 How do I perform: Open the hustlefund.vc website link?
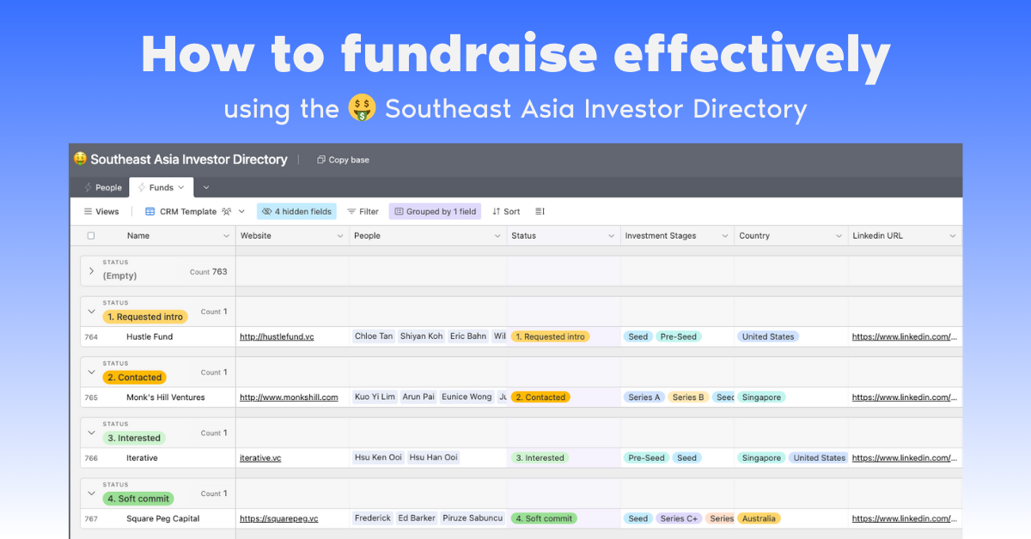[278, 336]
